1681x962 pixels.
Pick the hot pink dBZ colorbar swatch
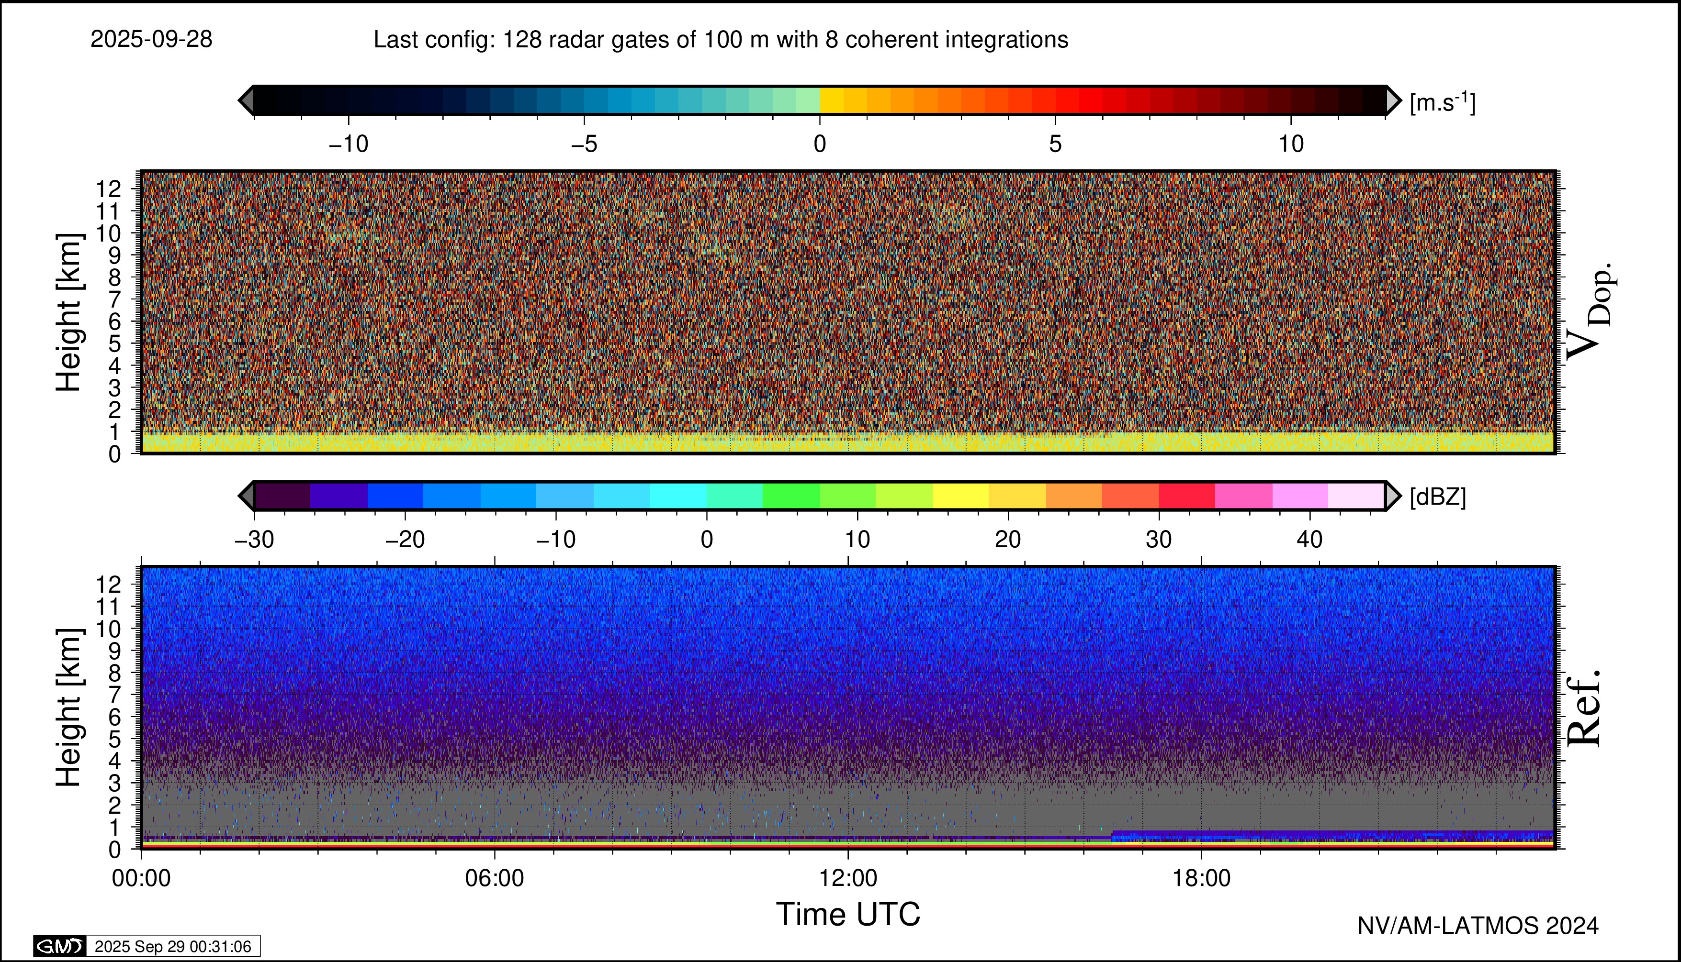1243,496
